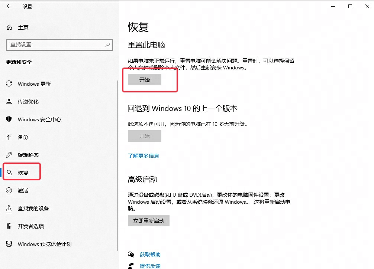Select 恢复 in the sidebar
This screenshot has height=269, width=374.
tap(23, 171)
